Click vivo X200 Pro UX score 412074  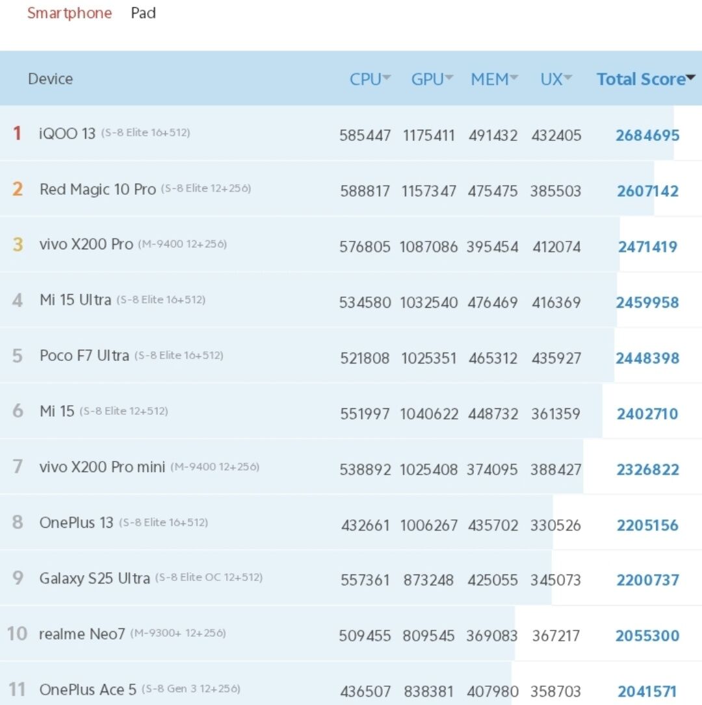tap(556, 247)
